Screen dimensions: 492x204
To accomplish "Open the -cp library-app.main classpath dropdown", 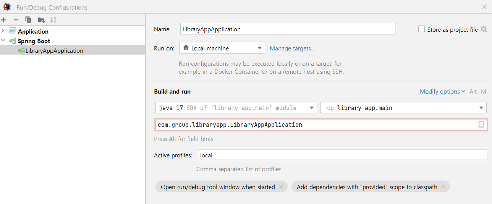I will (x=403, y=108).
